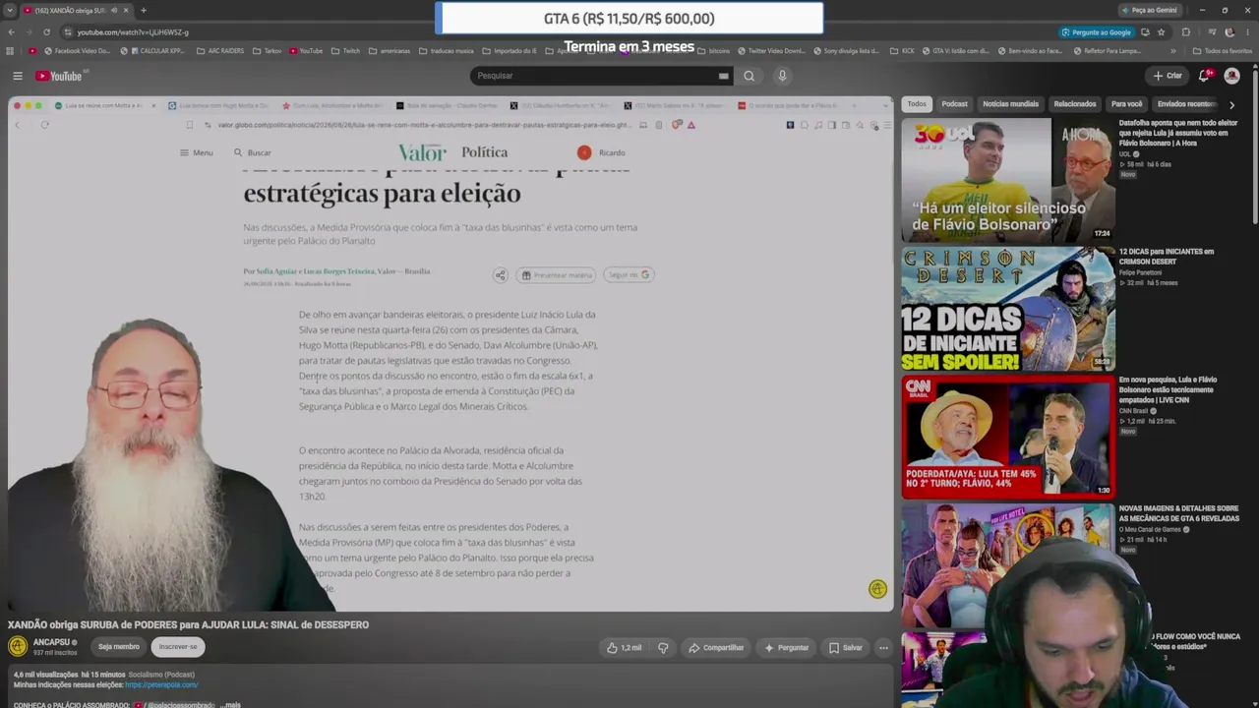Open the CNN PoderData Lula video thumbnail
This screenshot has height=708, width=1259.
[x=1008, y=437]
